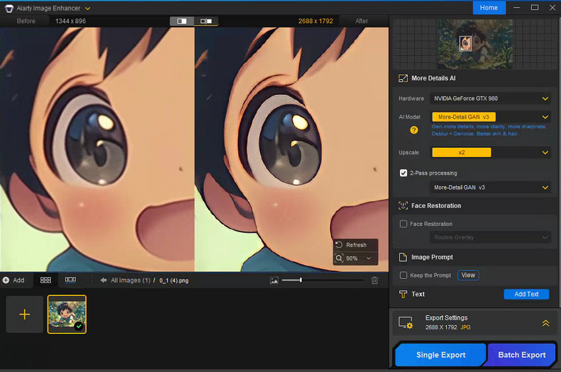Open the Hardware GPU dropdown
This screenshot has height=372, width=561.
click(489, 98)
